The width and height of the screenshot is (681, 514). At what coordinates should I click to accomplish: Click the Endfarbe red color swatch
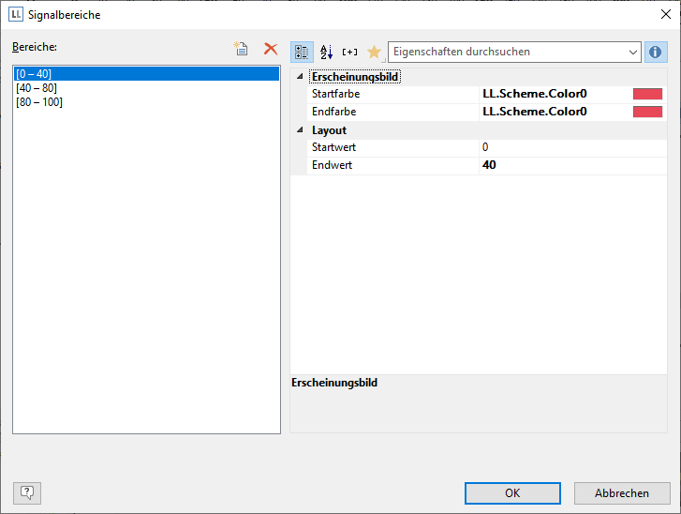tap(647, 112)
